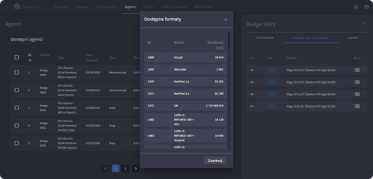Click the GPU badge in row 46
Image resolution: width=373 pixels, height=179 pixels.
tap(271, 94)
